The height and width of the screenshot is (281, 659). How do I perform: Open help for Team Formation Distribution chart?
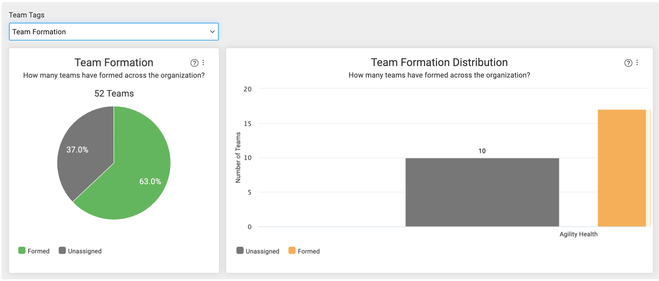pos(628,63)
